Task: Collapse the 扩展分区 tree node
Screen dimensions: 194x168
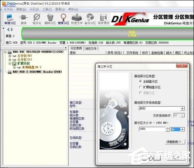Action: [10, 63]
